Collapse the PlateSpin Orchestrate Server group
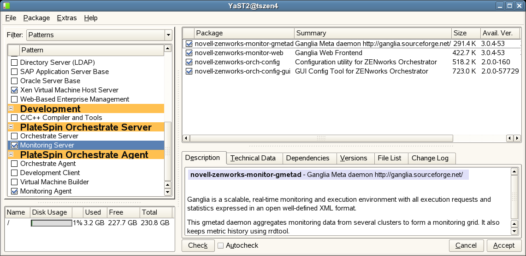This screenshot has height=256, width=526. [x=11, y=127]
